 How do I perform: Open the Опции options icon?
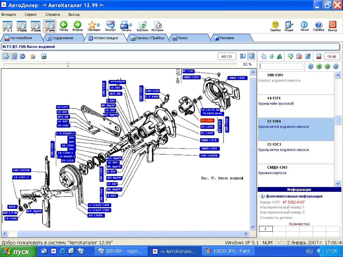coord(289,25)
